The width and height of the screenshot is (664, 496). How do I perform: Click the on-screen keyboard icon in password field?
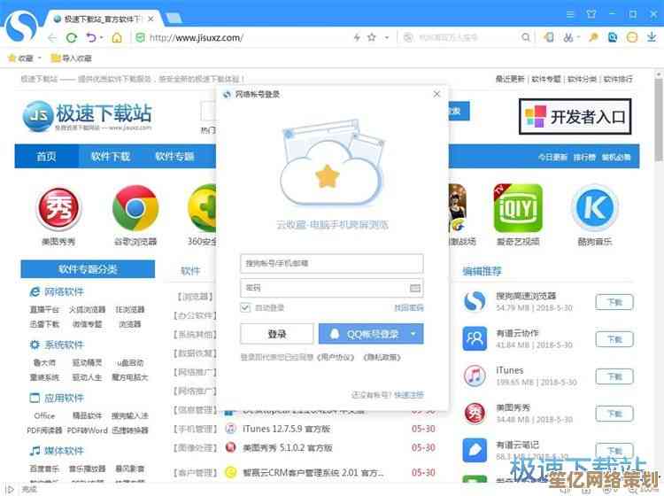tap(414, 288)
